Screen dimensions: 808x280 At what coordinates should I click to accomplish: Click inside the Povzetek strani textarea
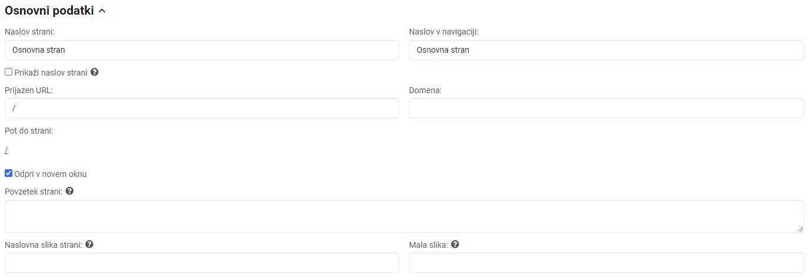point(404,216)
